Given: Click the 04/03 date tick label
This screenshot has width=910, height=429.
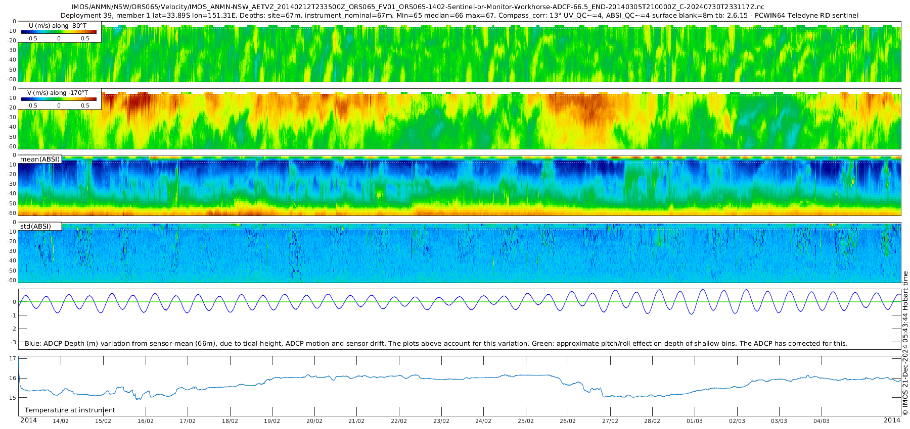Looking at the screenshot, I should tap(822, 421).
